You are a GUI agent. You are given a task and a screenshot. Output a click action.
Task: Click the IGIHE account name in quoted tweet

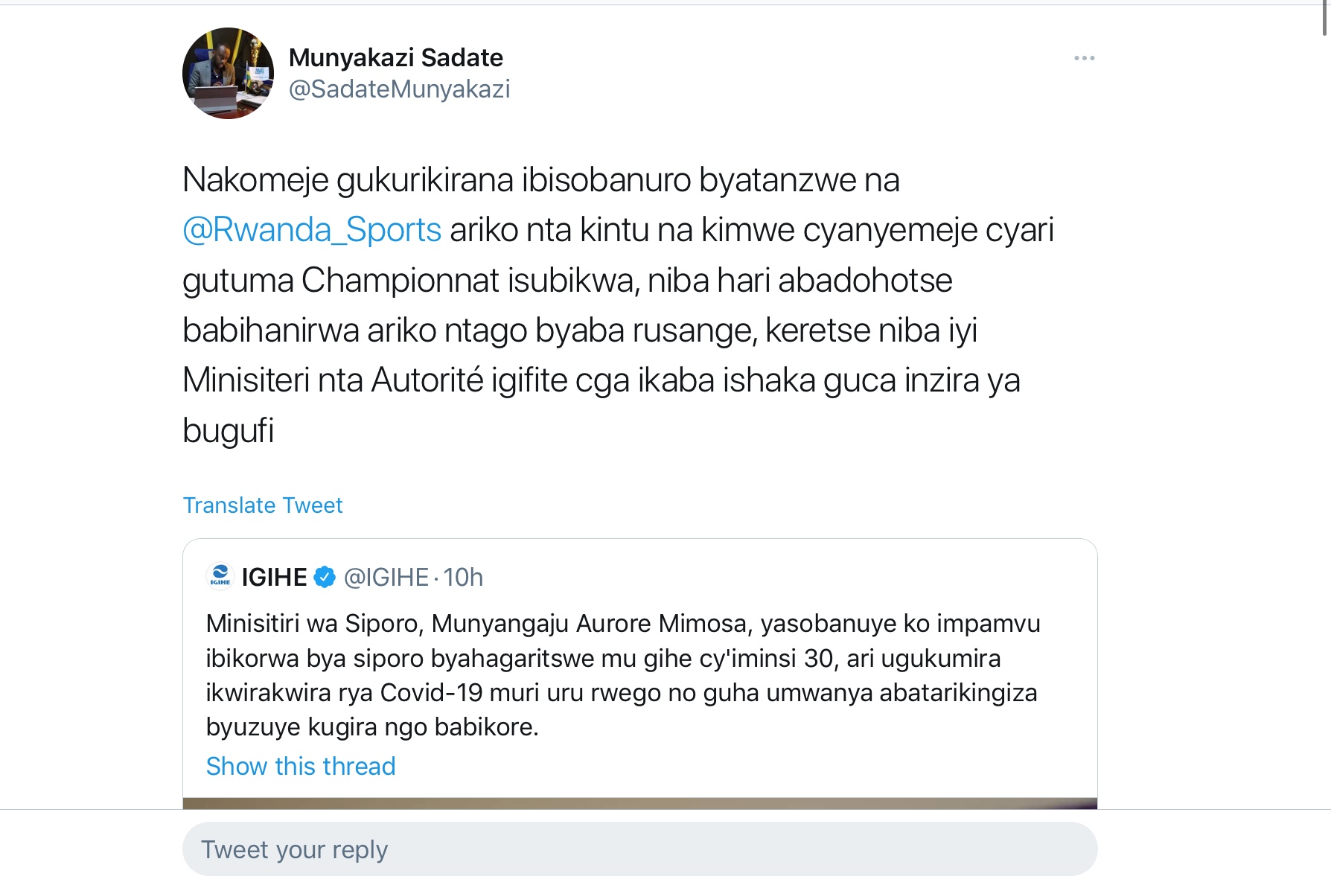[274, 577]
